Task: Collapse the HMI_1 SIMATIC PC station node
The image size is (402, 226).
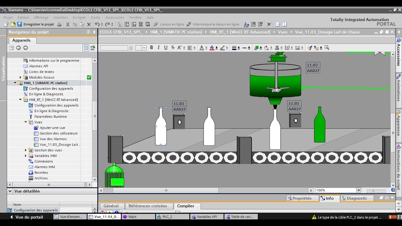Action: click(x=15, y=83)
